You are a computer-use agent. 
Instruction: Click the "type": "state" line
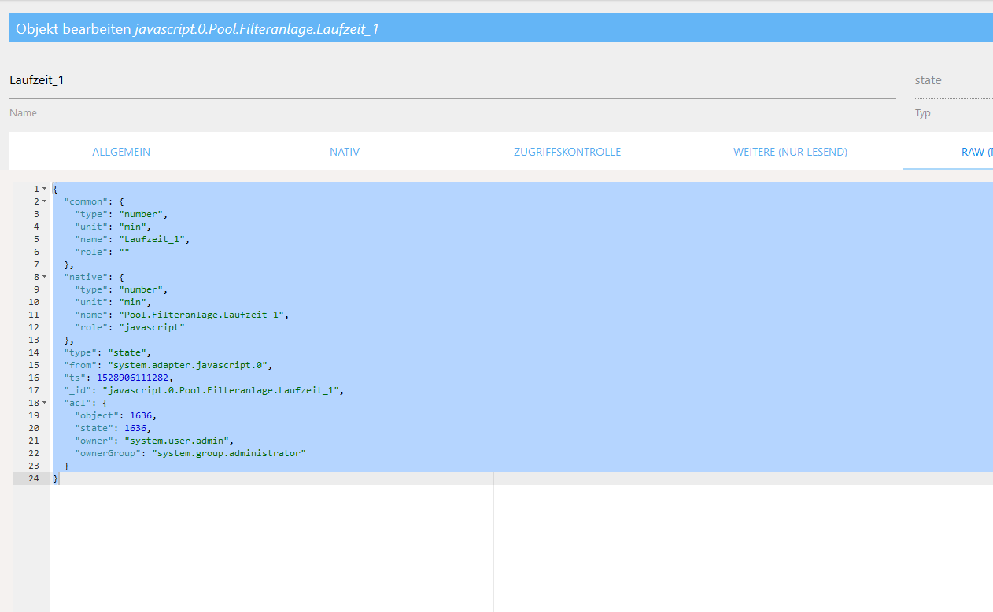[107, 352]
